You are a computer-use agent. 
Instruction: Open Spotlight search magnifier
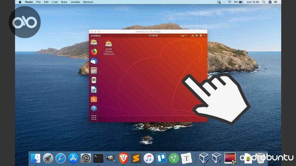[x=264, y=2]
